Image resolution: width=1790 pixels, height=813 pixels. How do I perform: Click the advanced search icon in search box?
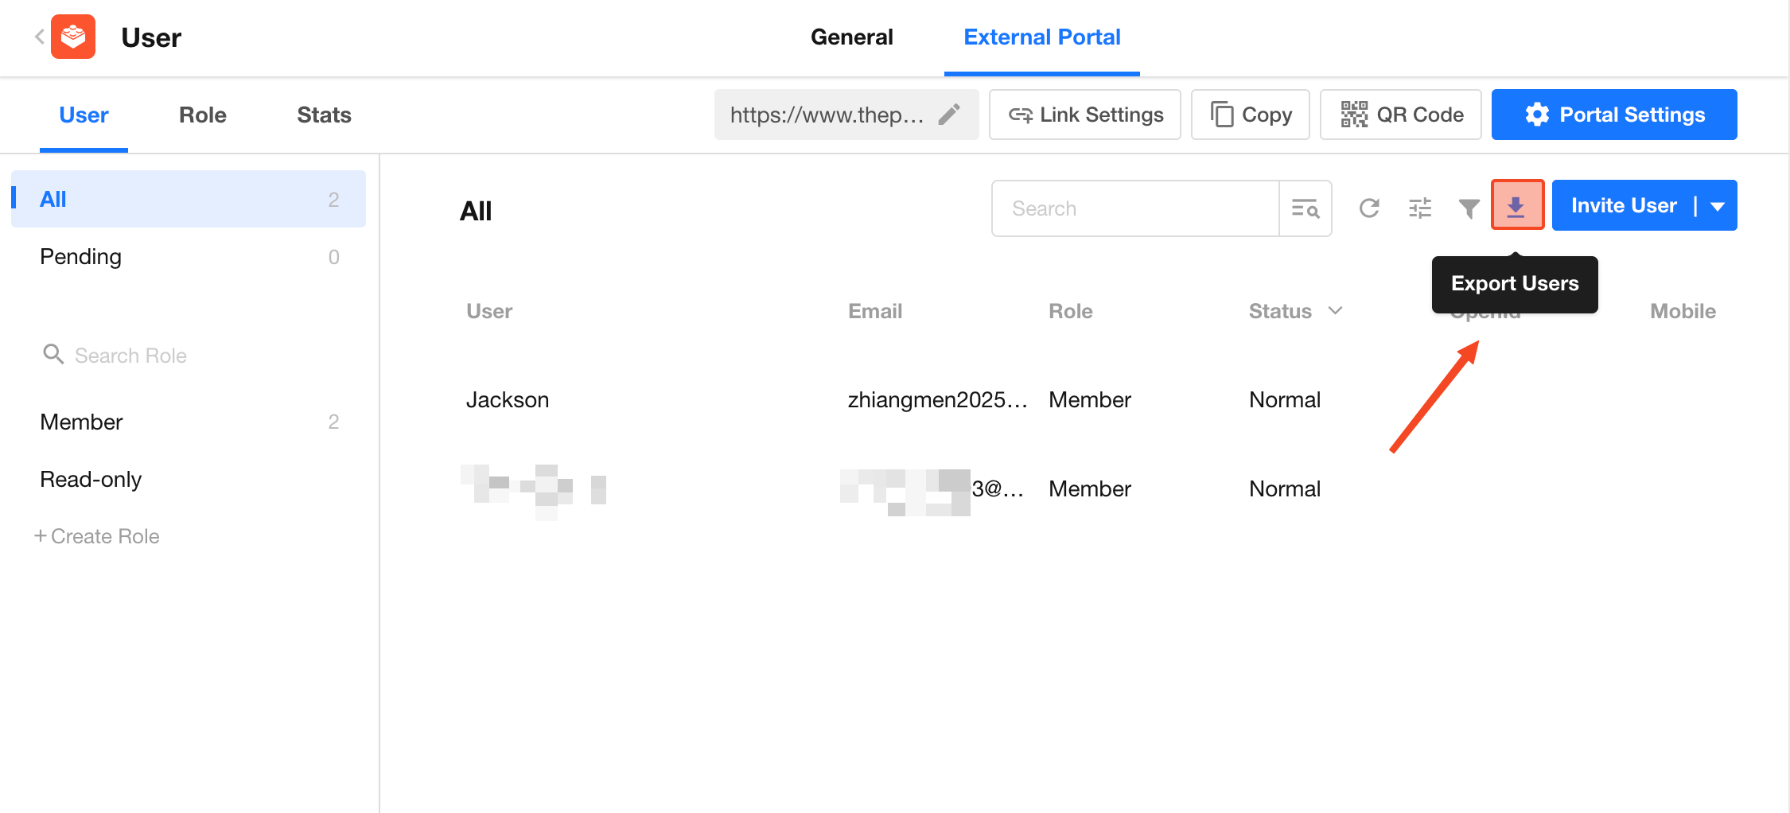[x=1305, y=208]
